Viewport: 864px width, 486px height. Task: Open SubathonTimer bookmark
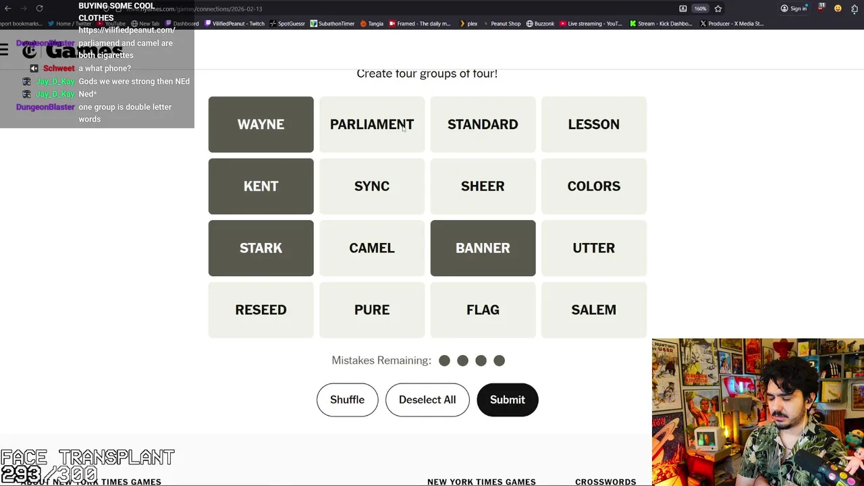coord(332,24)
